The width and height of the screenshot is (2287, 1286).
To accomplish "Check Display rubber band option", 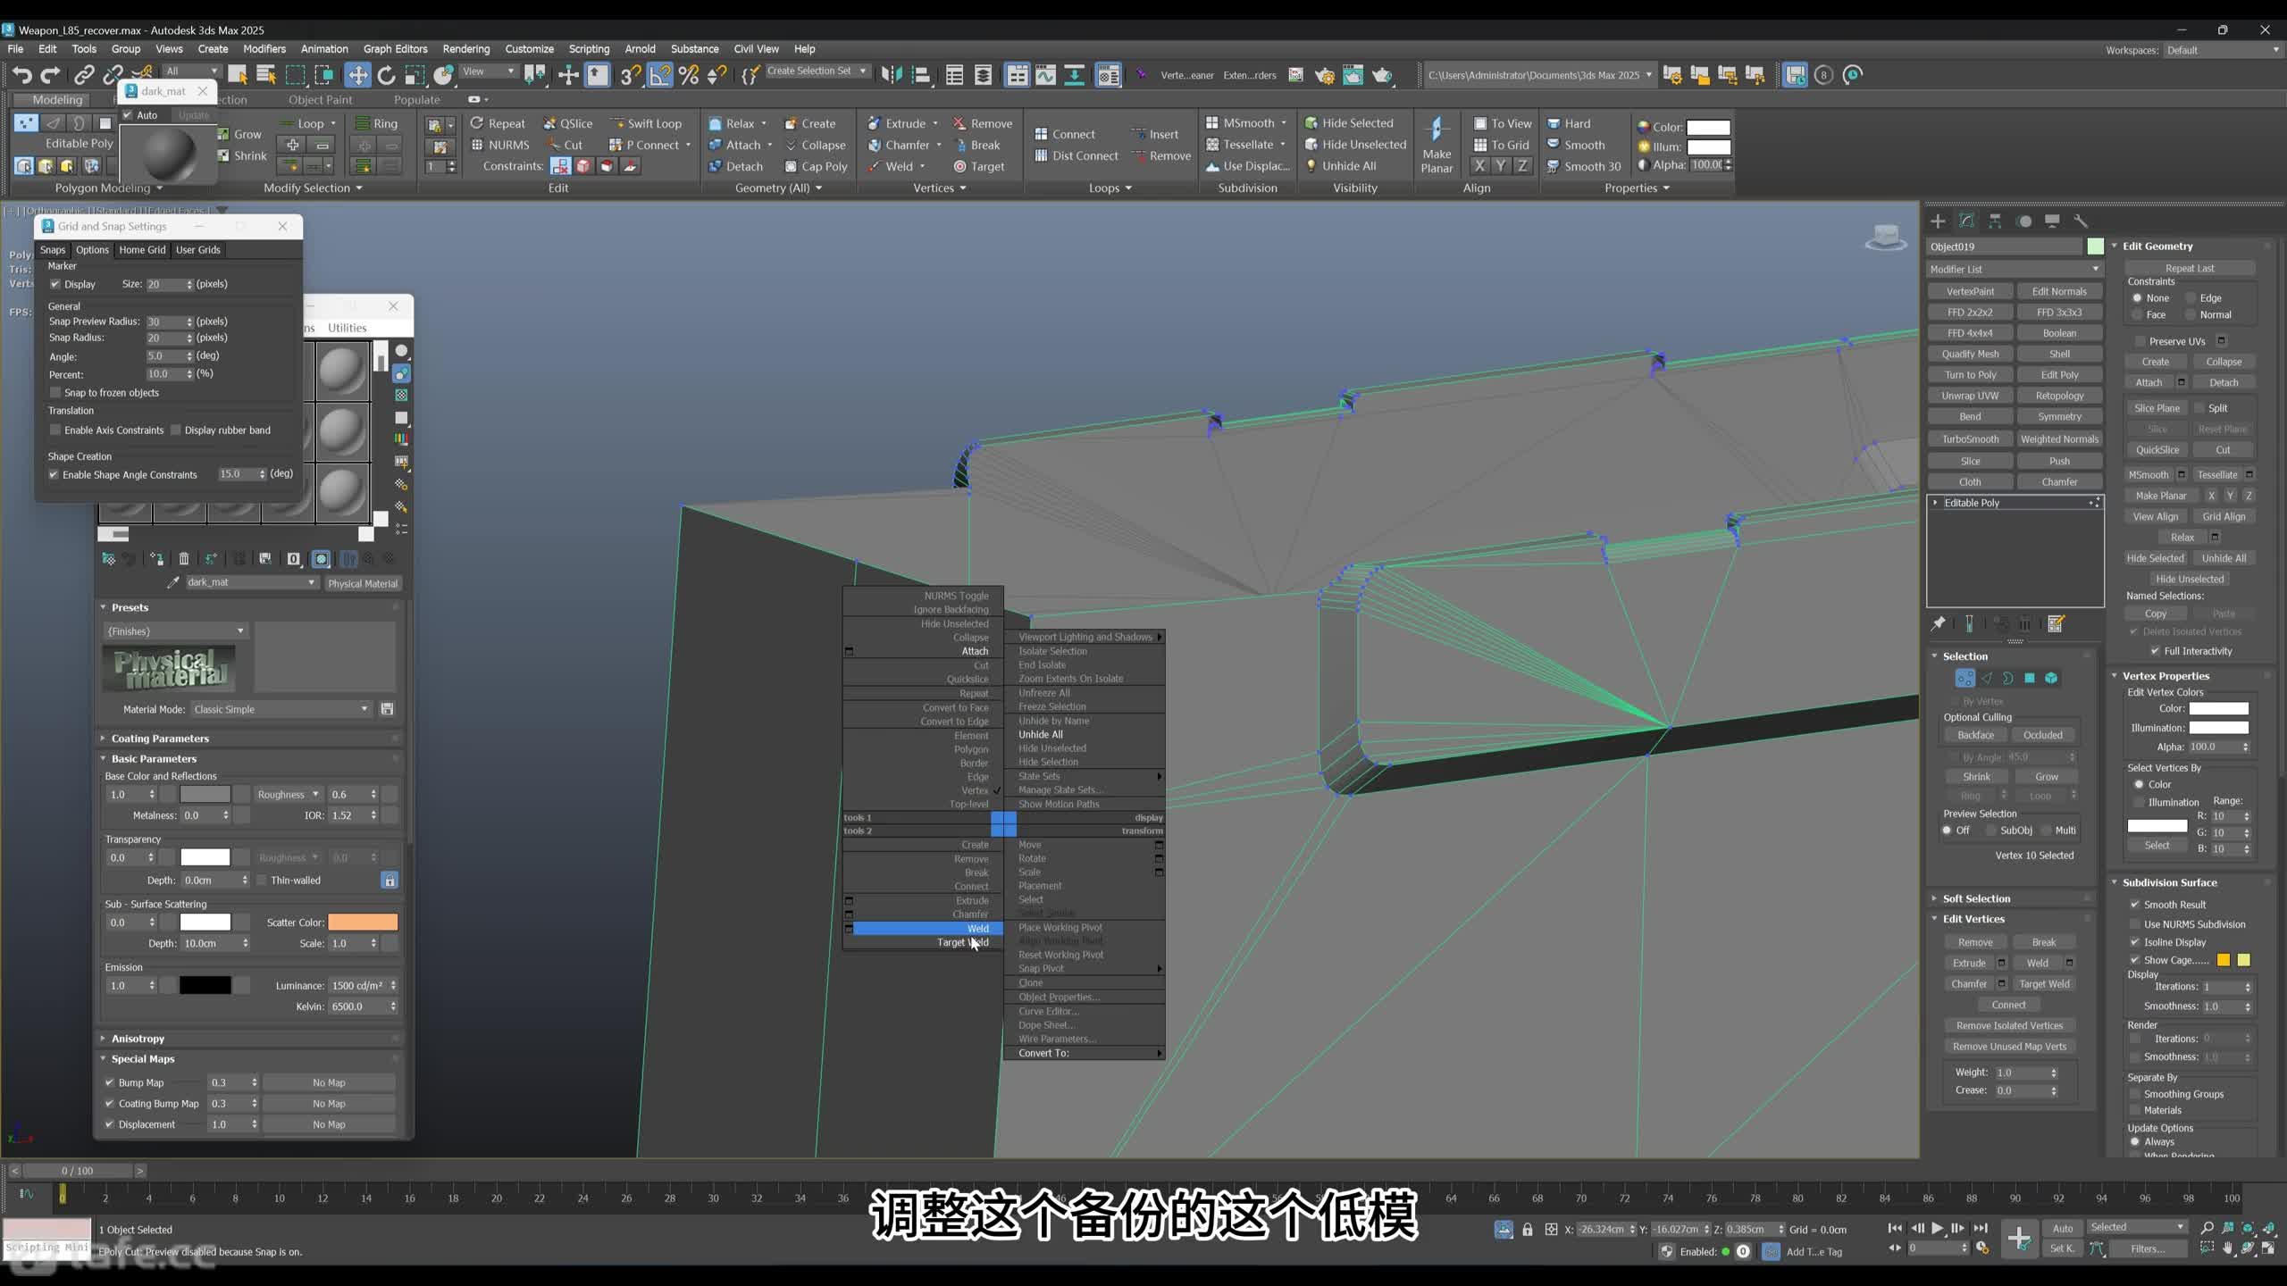I will (176, 430).
